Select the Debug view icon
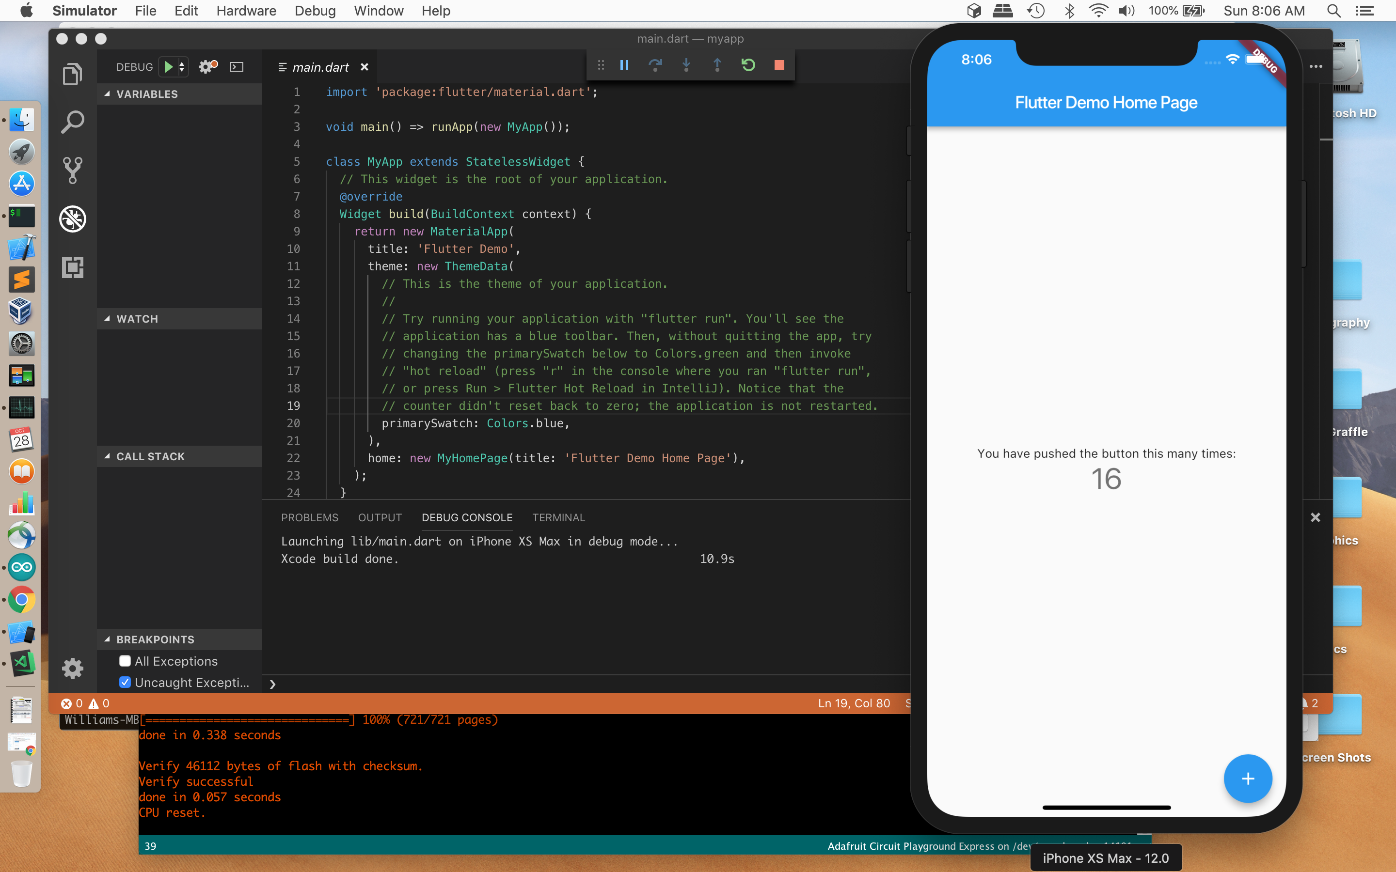The image size is (1396, 872). (72, 218)
